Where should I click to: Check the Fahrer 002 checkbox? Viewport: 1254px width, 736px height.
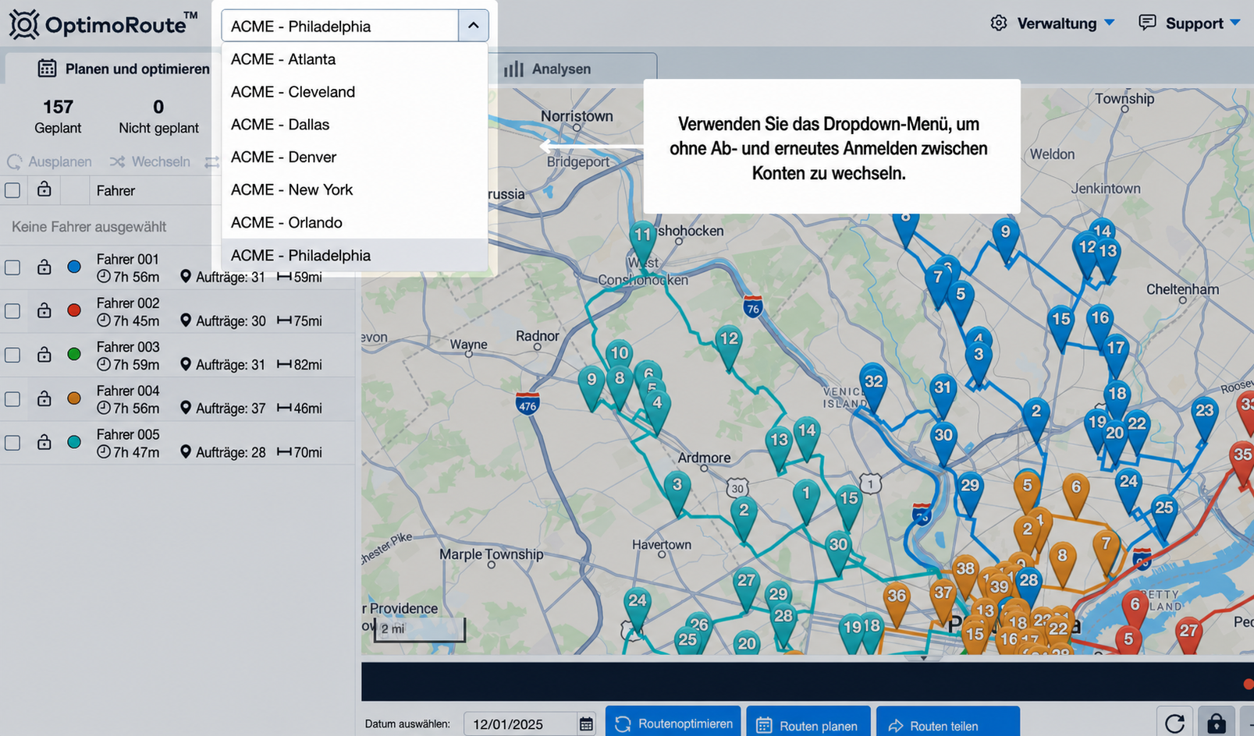point(12,311)
